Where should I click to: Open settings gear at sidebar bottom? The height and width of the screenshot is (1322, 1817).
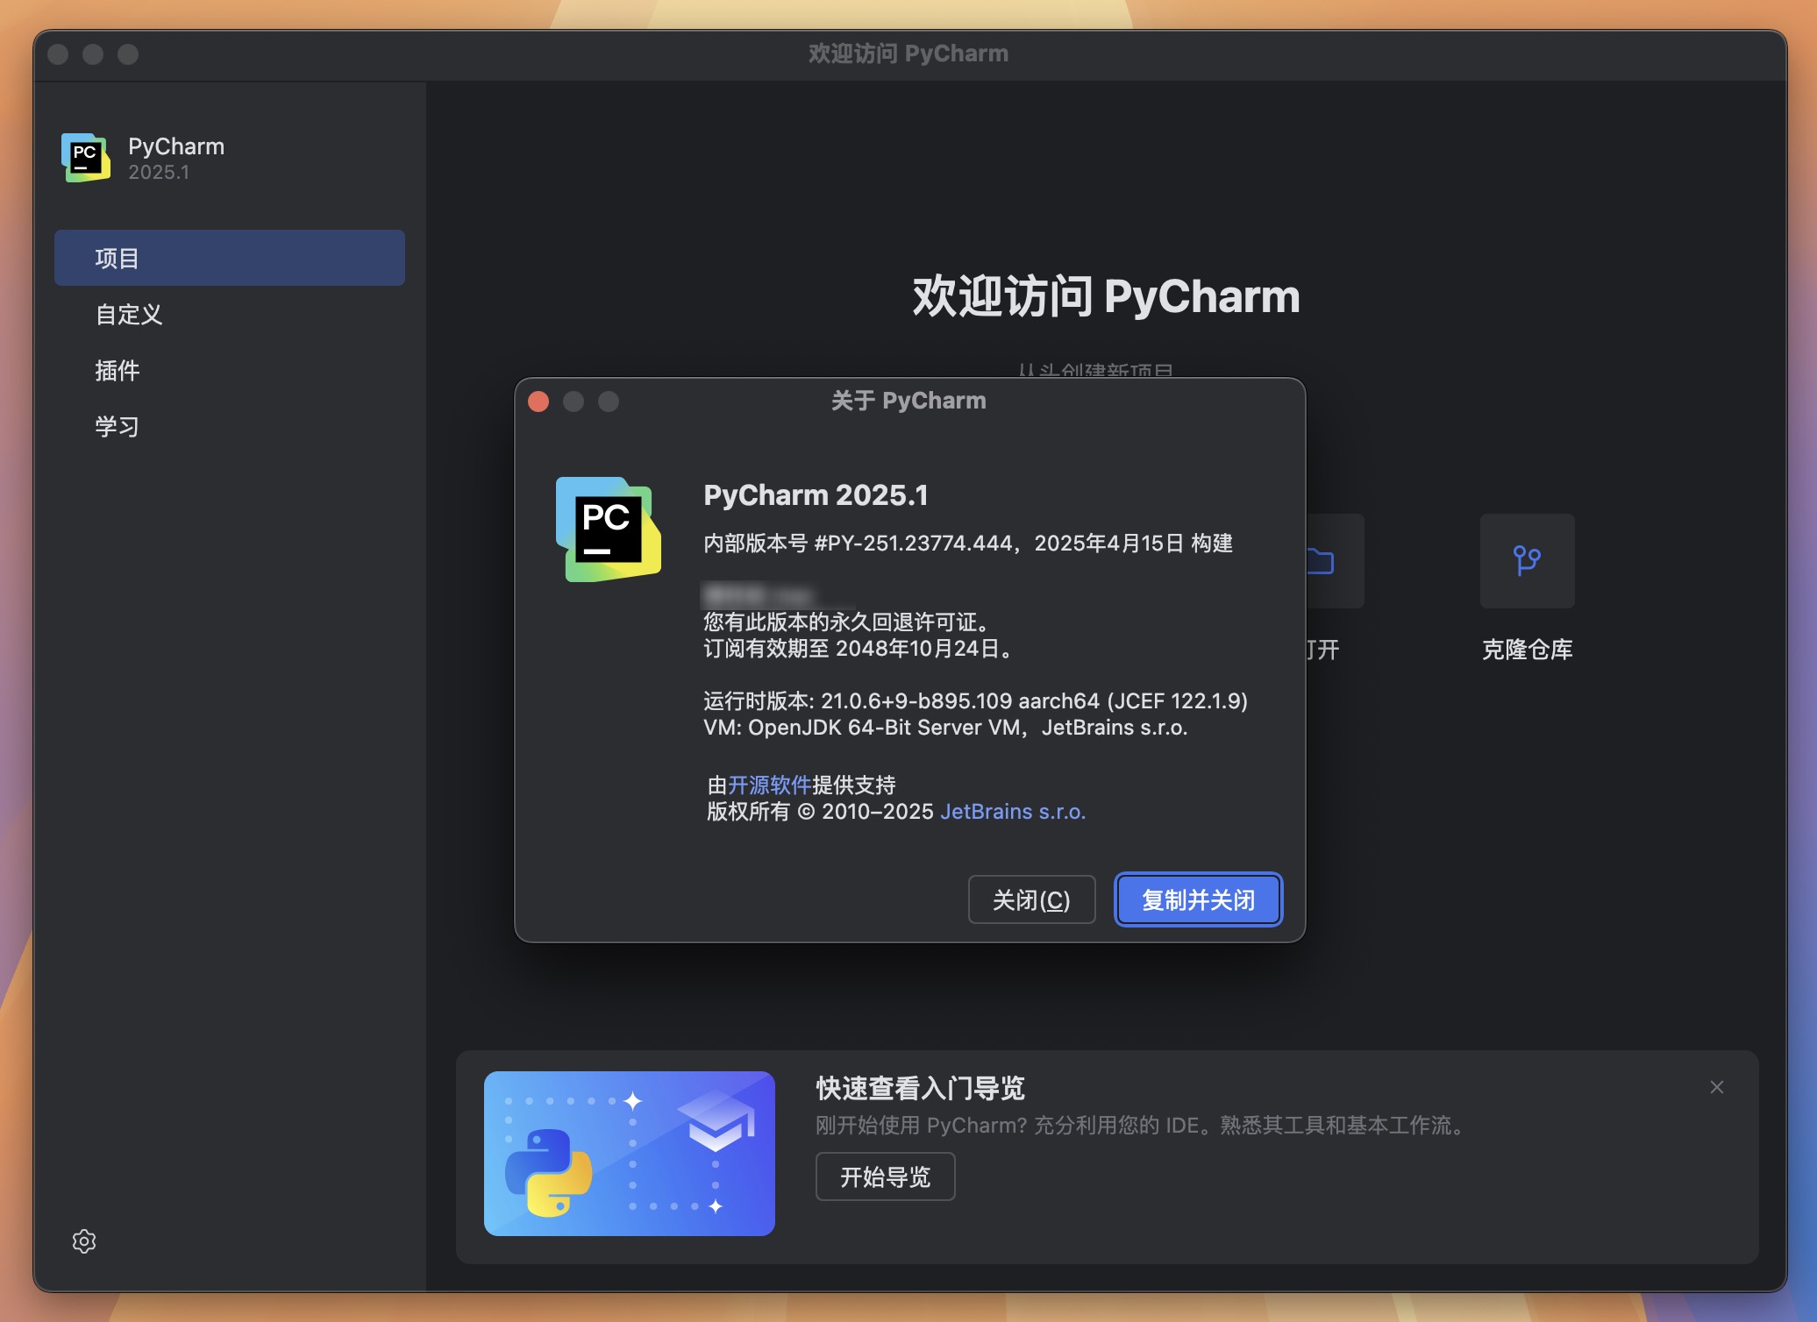(x=84, y=1241)
